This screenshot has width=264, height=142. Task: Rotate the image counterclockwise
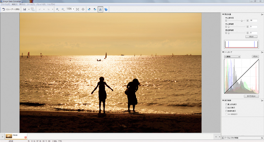click(89, 9)
